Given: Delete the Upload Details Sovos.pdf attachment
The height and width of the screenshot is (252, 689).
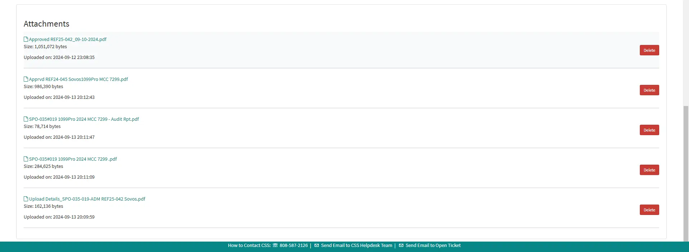Looking at the screenshot, I should coord(649,210).
